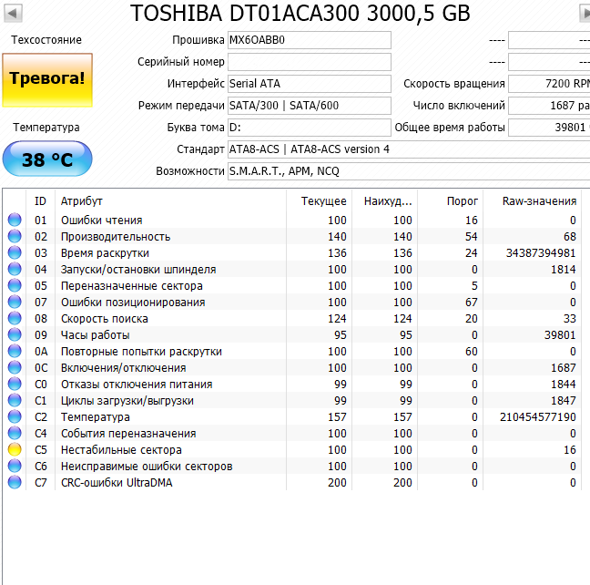
Task: Go to next disk with right arrow
Action: (x=585, y=13)
